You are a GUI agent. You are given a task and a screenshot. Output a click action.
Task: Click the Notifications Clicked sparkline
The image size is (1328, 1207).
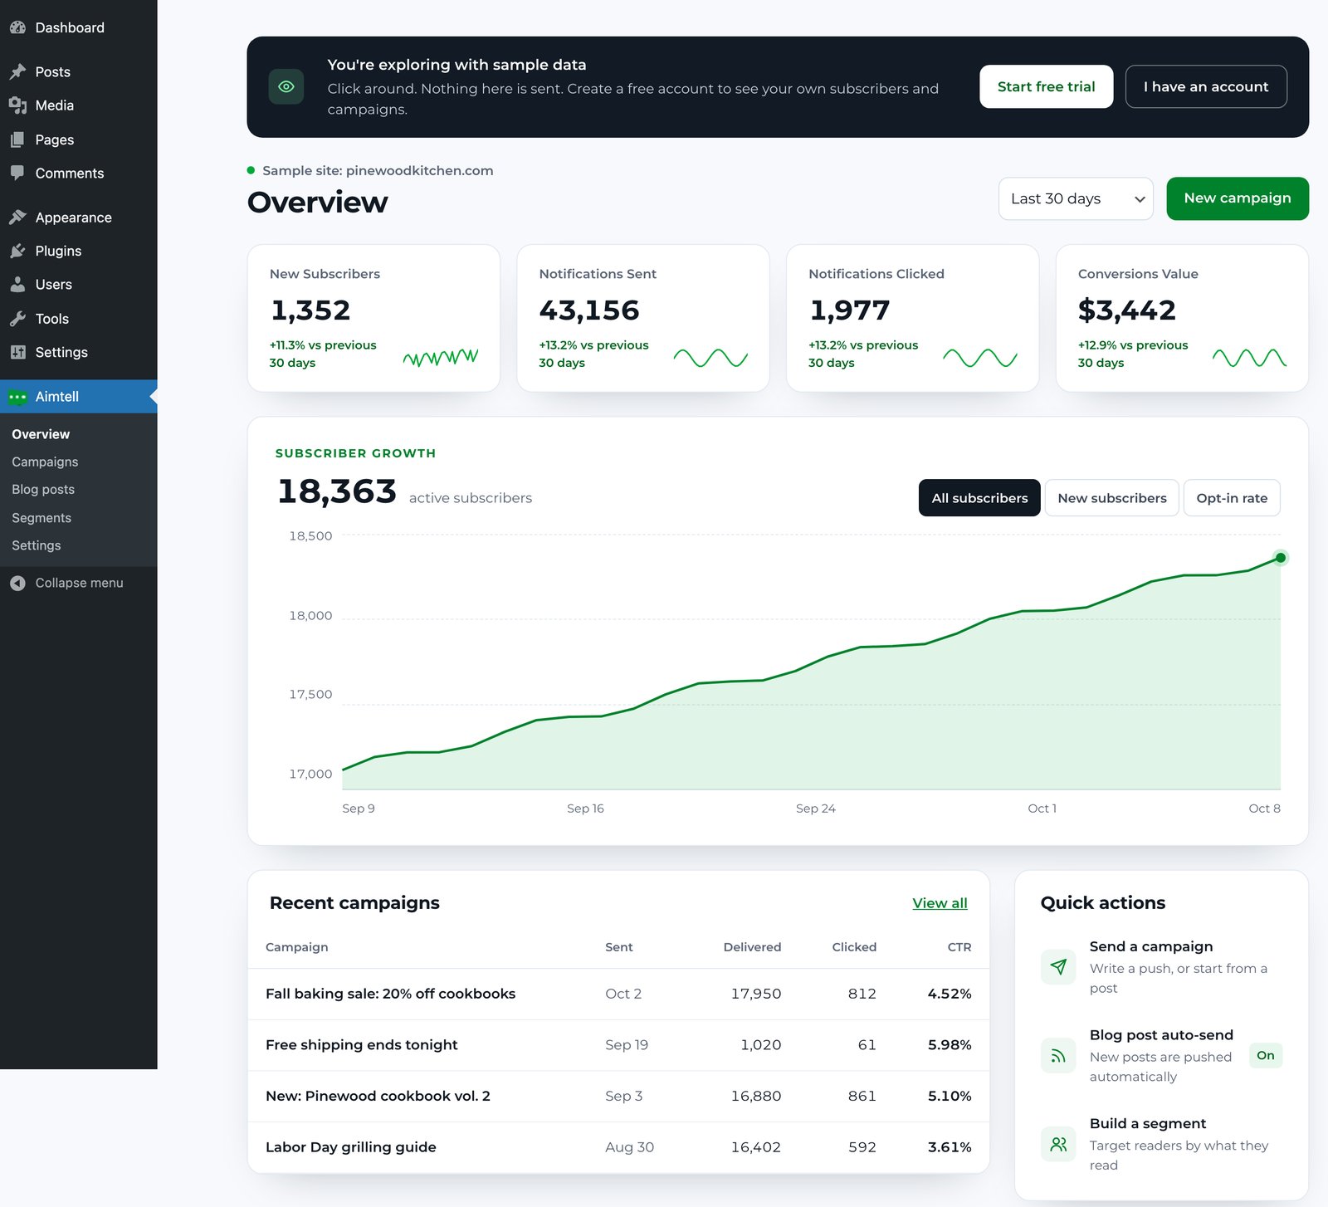[980, 358]
